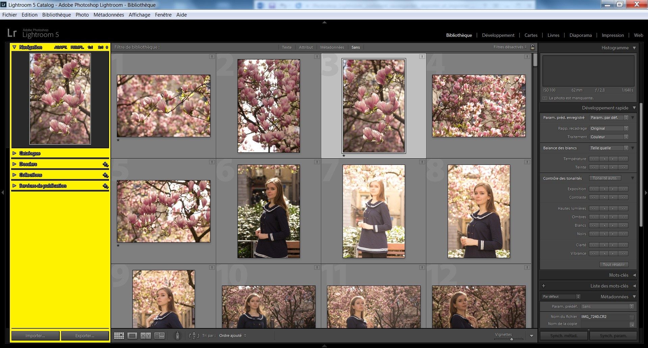The height and width of the screenshot is (348, 648).
Task: Toggle the Métadonnées filter option
Action: (x=332, y=47)
